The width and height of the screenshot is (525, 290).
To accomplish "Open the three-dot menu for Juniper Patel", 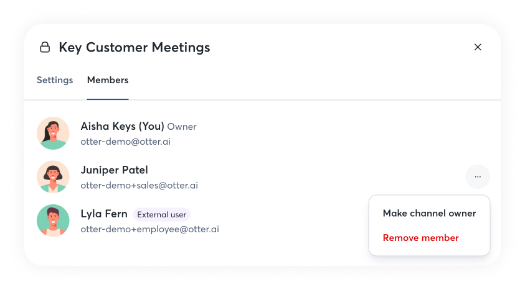I will [478, 177].
